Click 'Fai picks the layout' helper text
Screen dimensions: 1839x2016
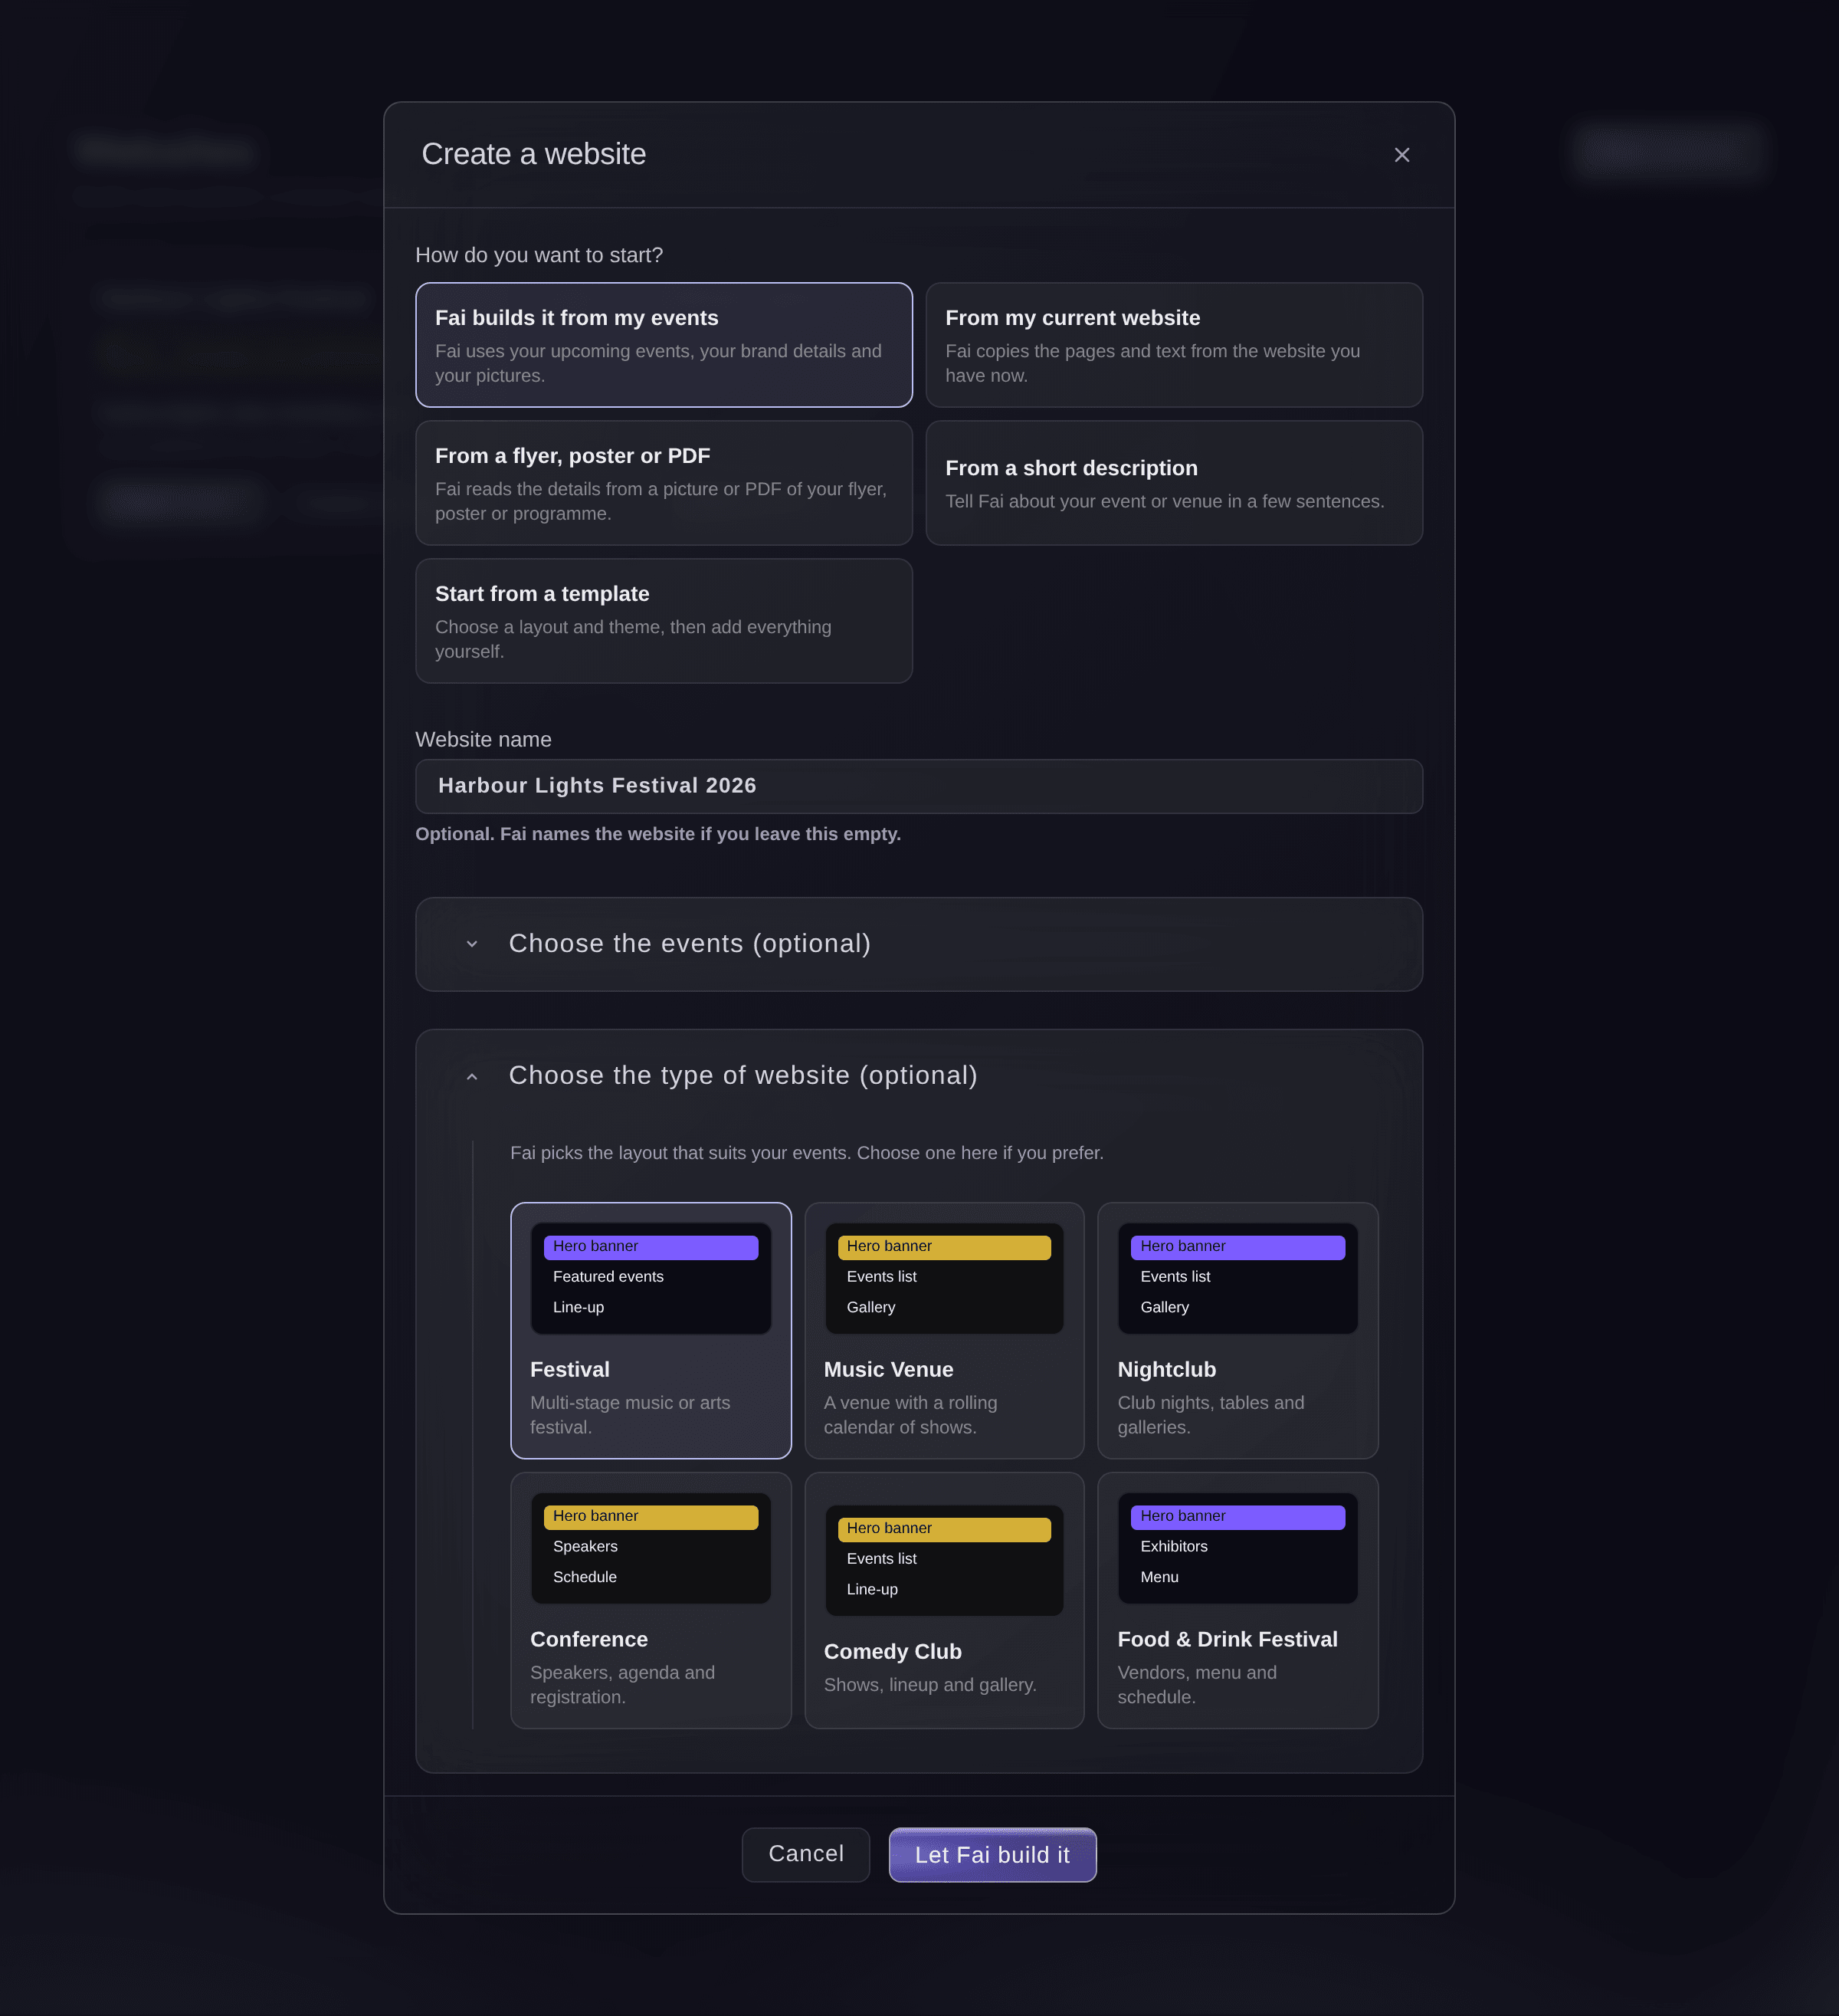[807, 1153]
